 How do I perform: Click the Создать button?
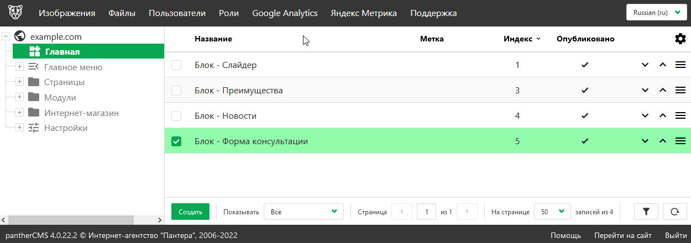click(190, 212)
